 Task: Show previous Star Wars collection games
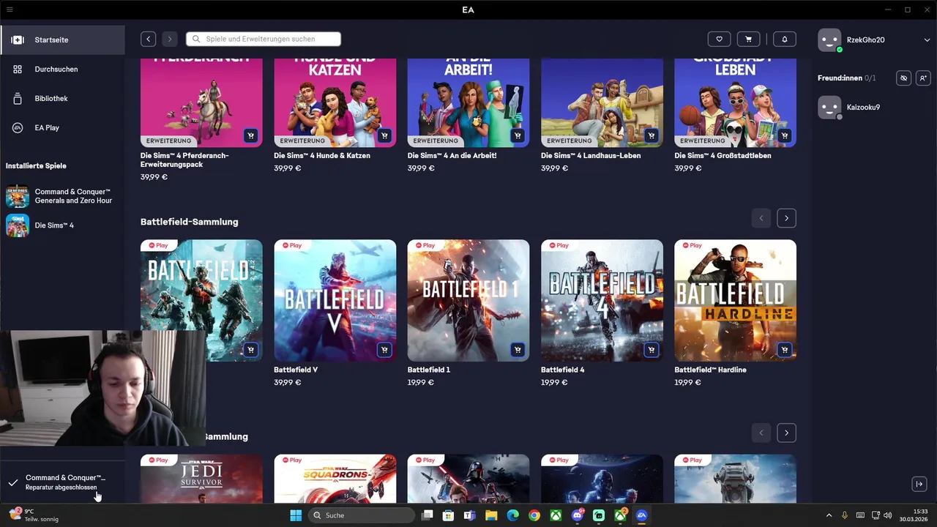(761, 433)
